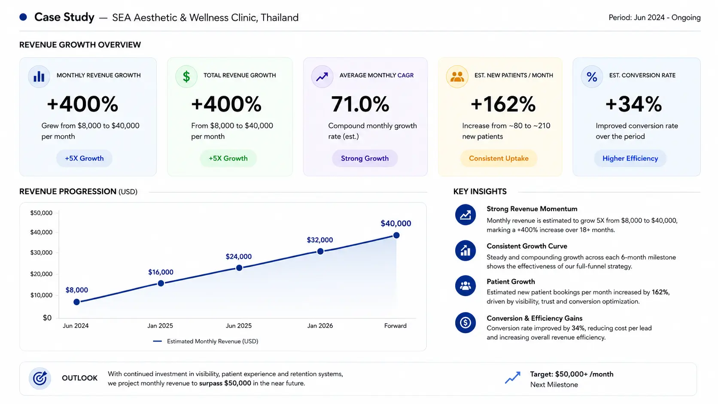Click the Consistent Uptake pill
Viewport: 718px width, 404px height.
(499, 158)
